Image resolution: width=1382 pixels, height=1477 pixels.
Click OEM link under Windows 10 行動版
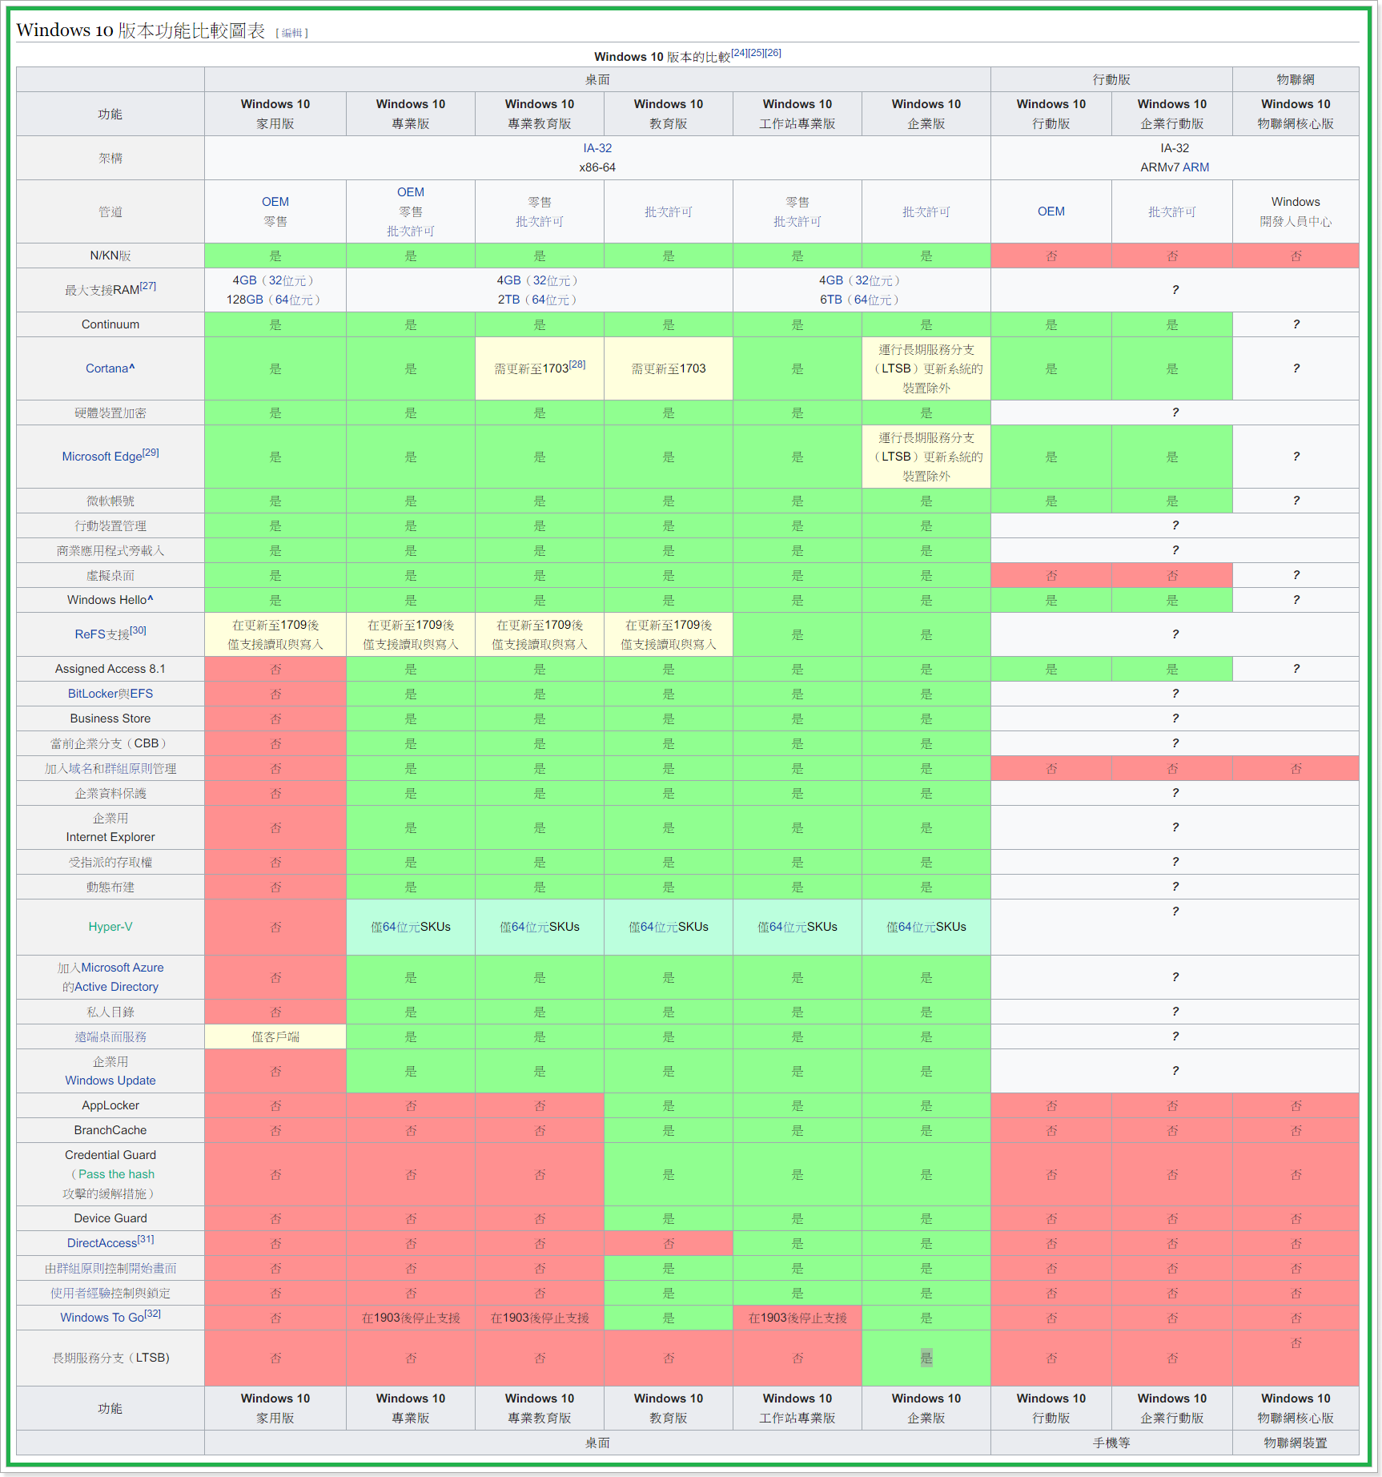[x=1051, y=211]
